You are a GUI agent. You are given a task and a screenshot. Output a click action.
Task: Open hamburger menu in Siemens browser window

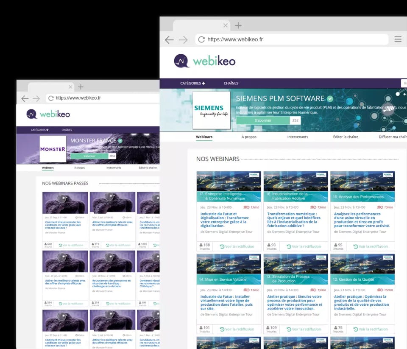click(x=398, y=39)
